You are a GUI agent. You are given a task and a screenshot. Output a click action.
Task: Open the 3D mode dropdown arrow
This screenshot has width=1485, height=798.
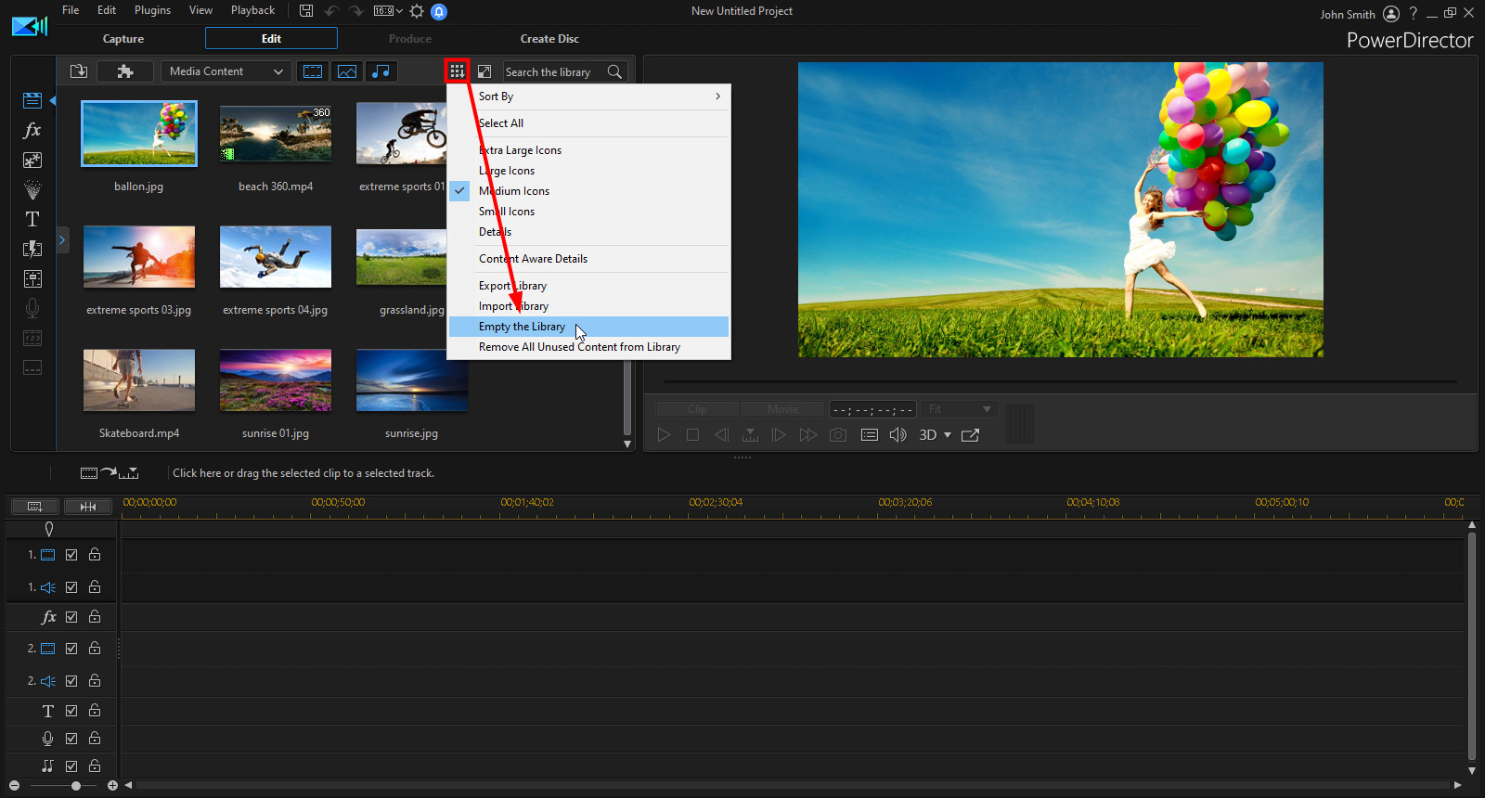coord(948,435)
